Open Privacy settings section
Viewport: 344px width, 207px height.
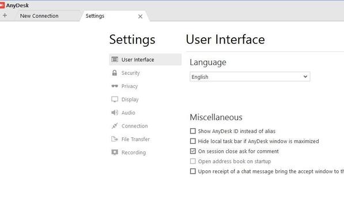[145, 86]
